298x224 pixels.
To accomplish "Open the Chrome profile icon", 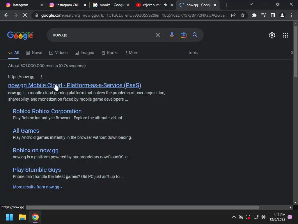I will [x=282, y=15].
